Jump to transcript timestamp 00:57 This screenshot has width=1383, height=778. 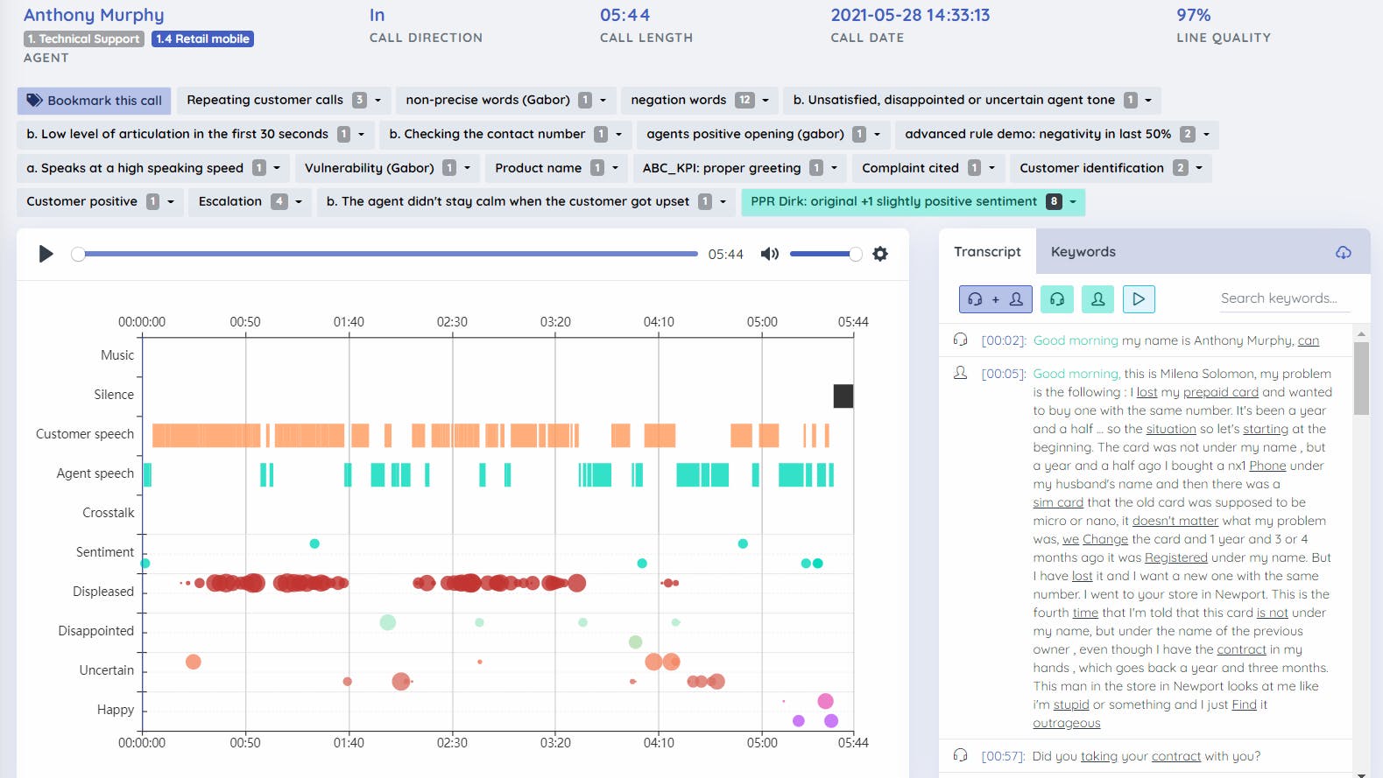1004,756
